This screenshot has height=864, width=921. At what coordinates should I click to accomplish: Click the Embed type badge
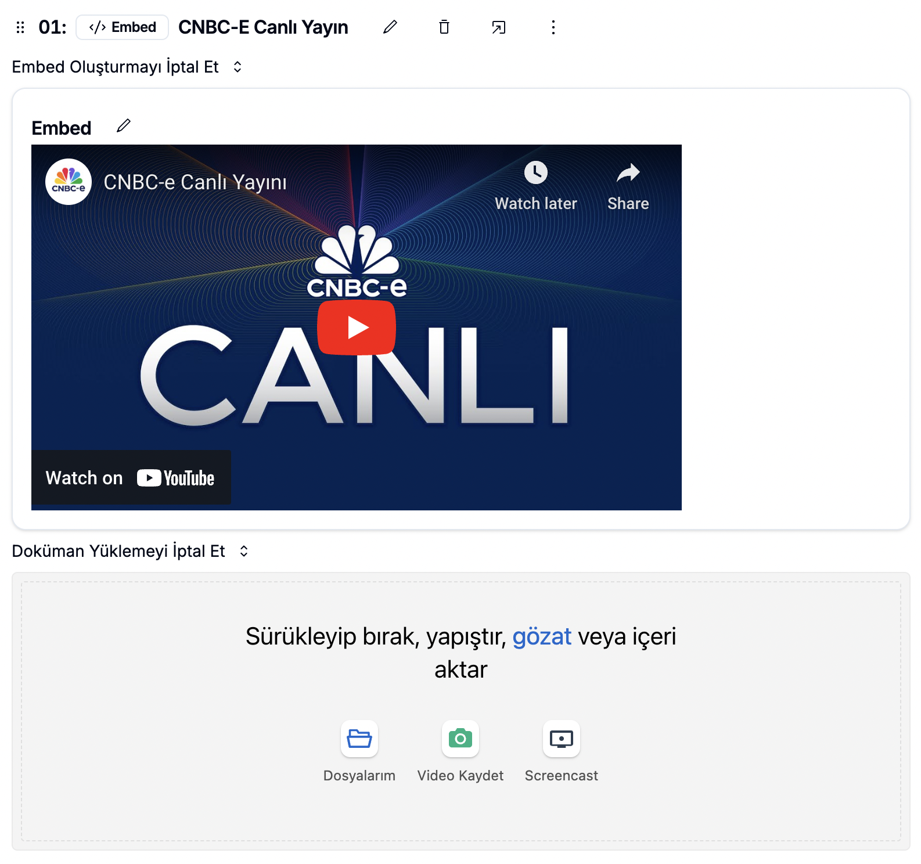coord(122,27)
